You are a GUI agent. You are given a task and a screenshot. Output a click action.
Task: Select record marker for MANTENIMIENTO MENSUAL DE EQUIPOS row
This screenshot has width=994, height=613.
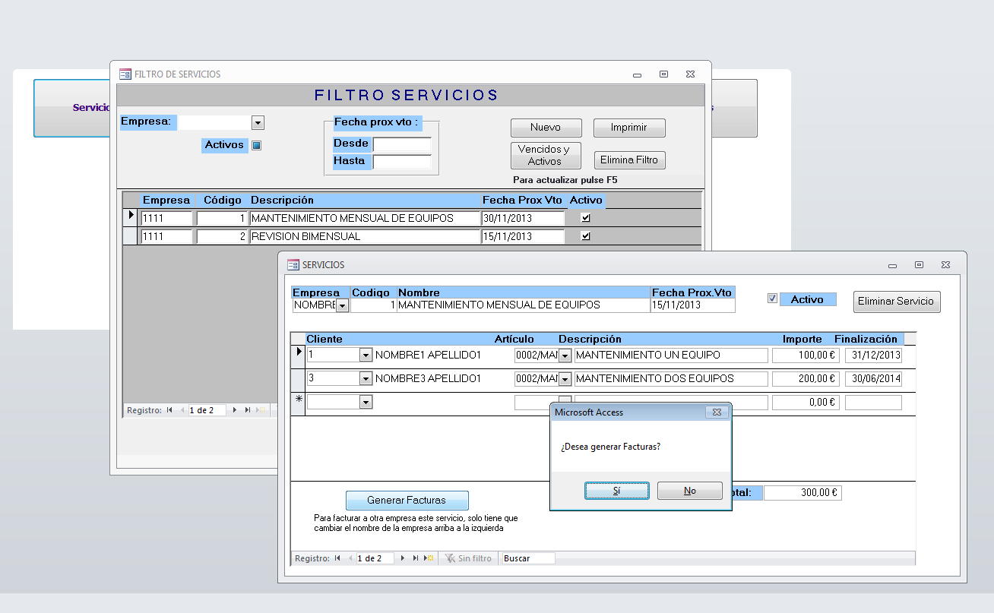click(131, 217)
